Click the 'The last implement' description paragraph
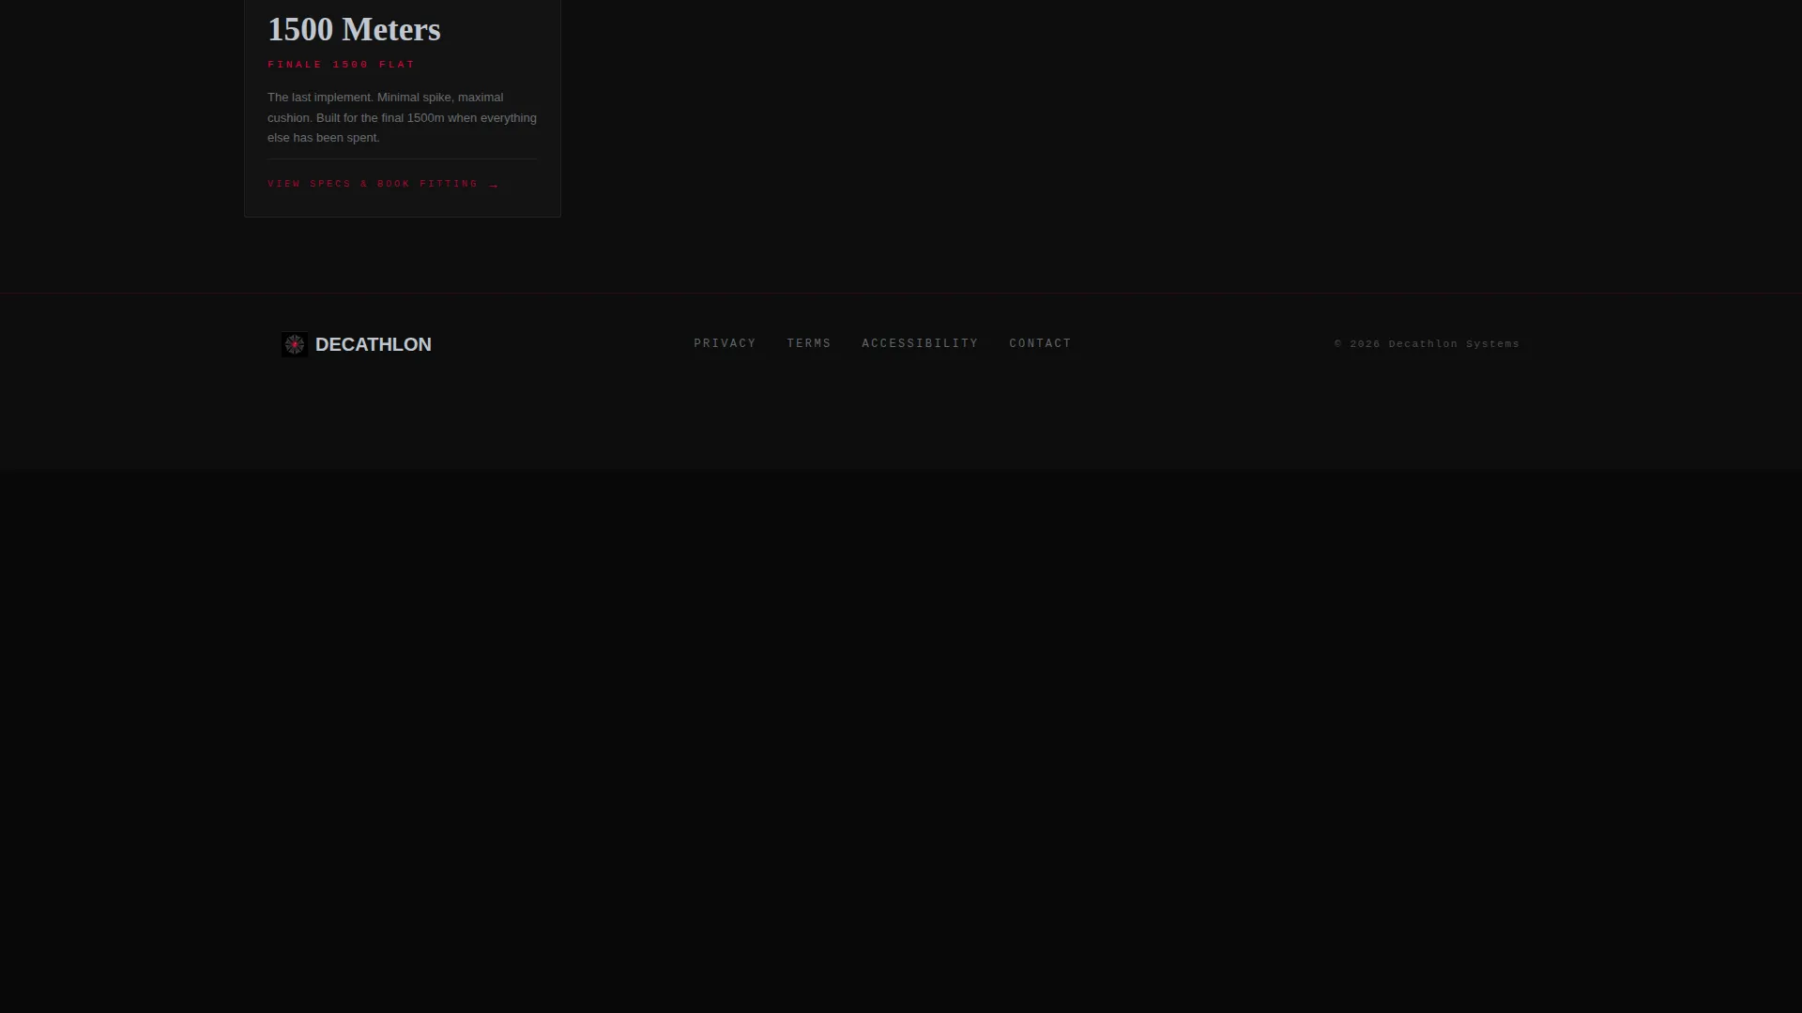Viewport: 1802px width, 1013px height. 402,117
